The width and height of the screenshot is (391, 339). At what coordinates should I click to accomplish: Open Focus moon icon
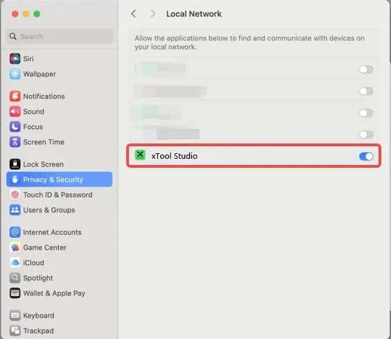15,127
